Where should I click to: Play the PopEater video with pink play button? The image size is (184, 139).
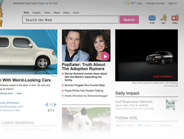(105, 56)
